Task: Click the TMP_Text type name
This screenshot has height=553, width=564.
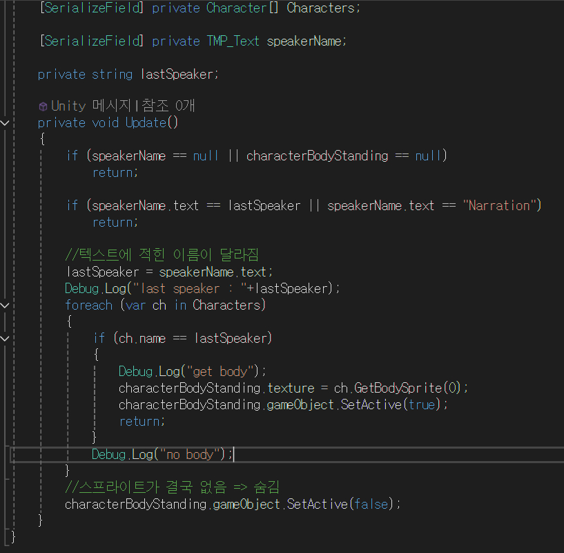Action: point(233,41)
